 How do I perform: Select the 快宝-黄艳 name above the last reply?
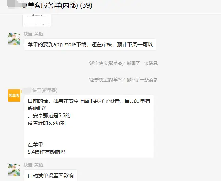(x=33, y=165)
